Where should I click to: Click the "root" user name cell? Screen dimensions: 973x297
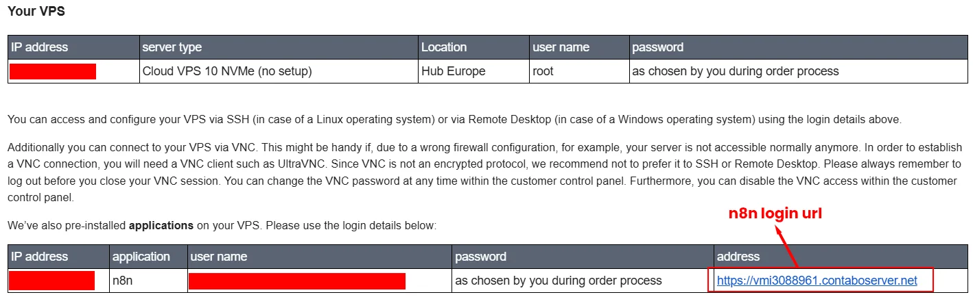click(543, 71)
